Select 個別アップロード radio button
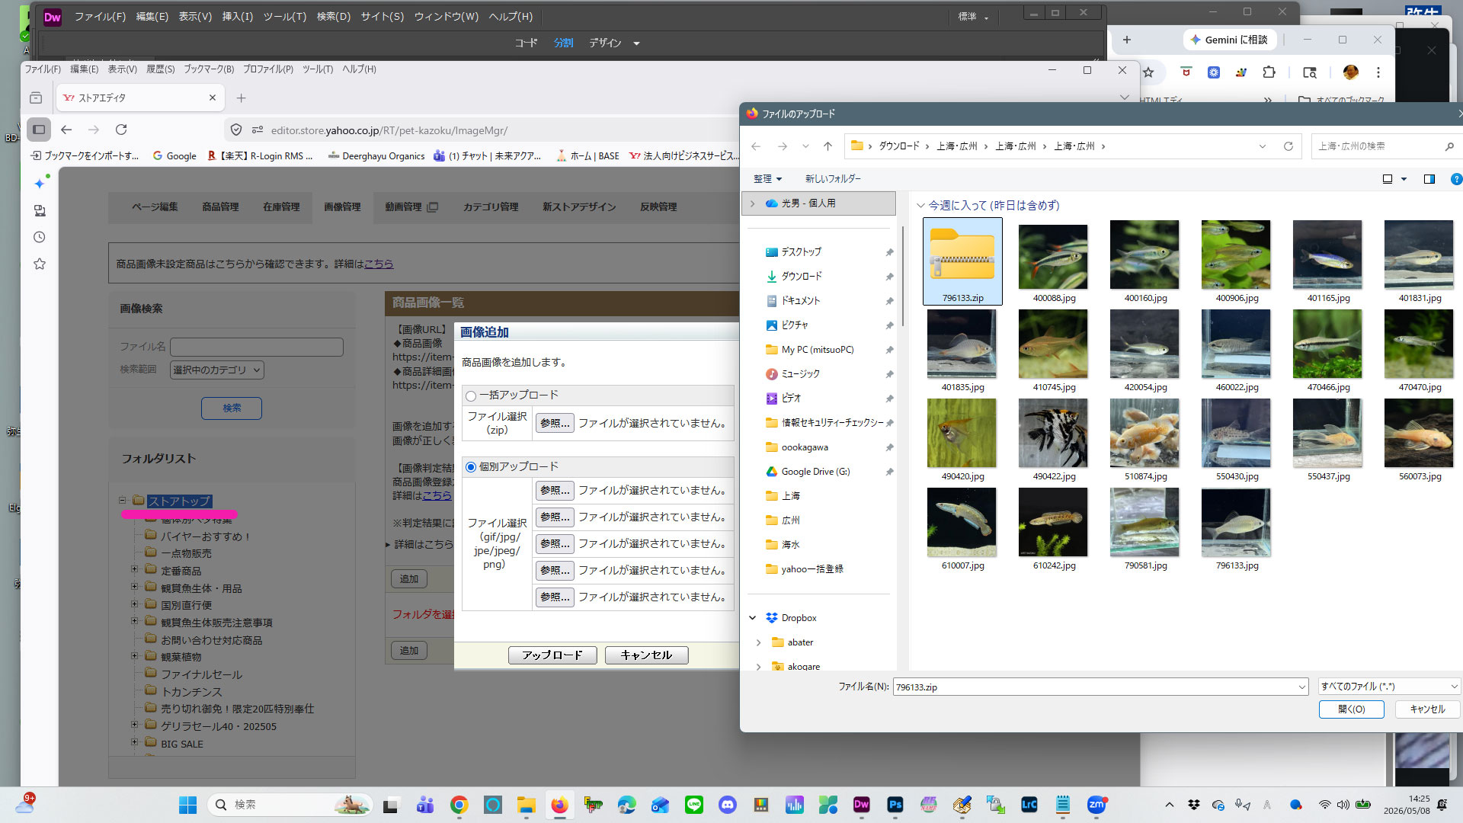1463x823 pixels. 471,467
